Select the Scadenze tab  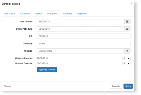pyautogui.click(x=67, y=14)
